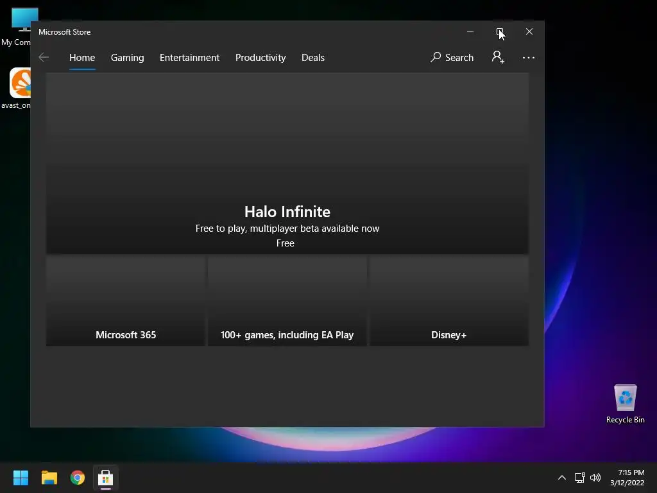Open the sign-in account icon
The height and width of the screenshot is (493, 657).
pyautogui.click(x=498, y=57)
